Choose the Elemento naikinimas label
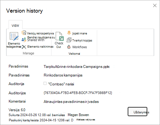 40,47
